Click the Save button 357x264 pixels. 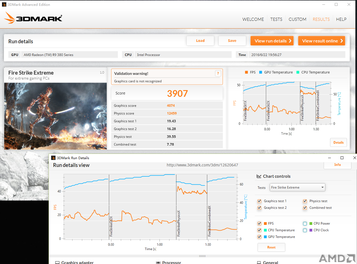232,41
